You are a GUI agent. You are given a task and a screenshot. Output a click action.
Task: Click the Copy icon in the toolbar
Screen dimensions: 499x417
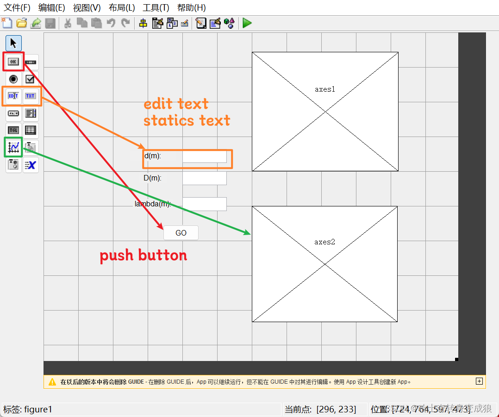point(82,23)
